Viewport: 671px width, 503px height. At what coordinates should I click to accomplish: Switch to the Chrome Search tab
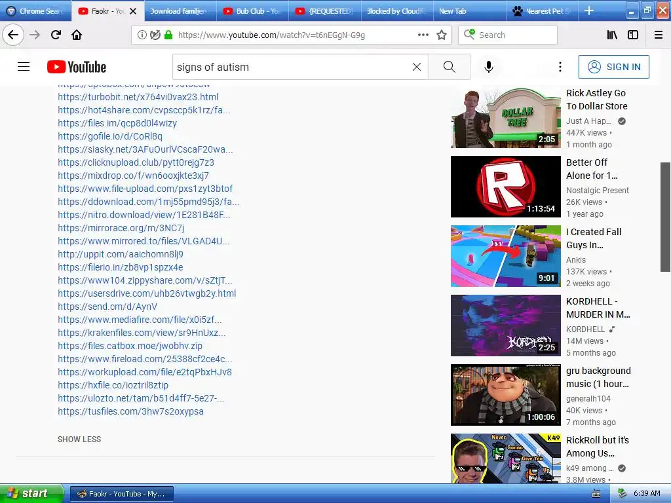pyautogui.click(x=35, y=11)
